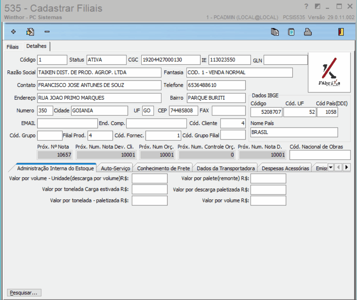Click the empty GLN field
Image resolution: width=357 pixels, height=300 pixels.
pyautogui.click(x=286, y=60)
